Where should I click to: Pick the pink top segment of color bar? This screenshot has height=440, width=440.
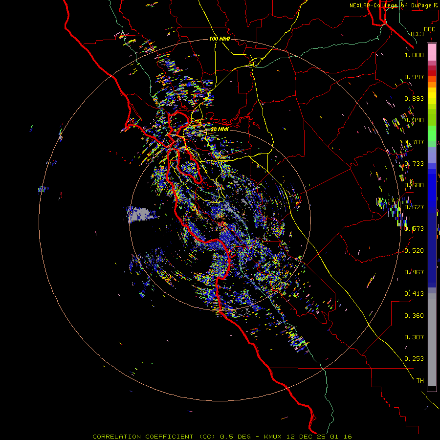click(x=432, y=52)
